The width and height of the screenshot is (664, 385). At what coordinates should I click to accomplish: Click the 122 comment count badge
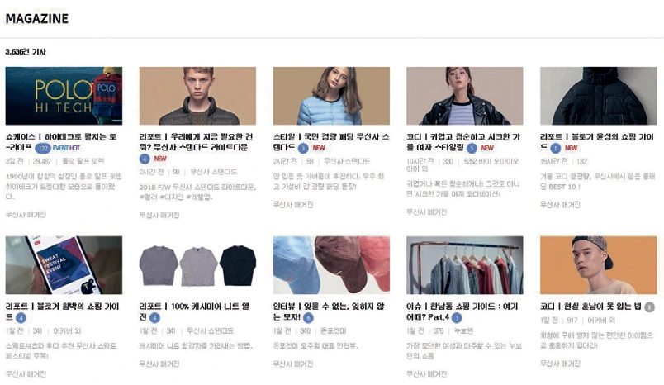pos(43,148)
